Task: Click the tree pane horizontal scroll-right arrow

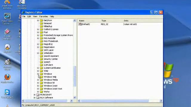Action: [71, 101]
